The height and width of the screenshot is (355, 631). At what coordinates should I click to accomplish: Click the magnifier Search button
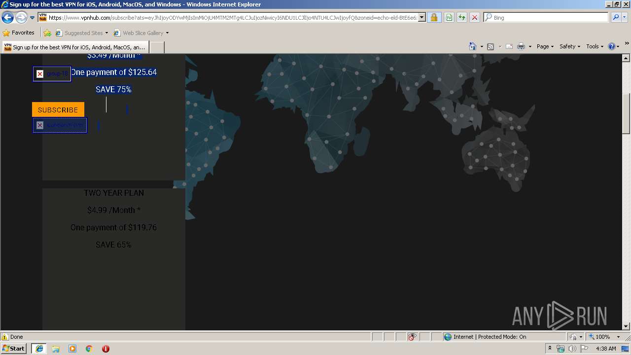click(616, 17)
